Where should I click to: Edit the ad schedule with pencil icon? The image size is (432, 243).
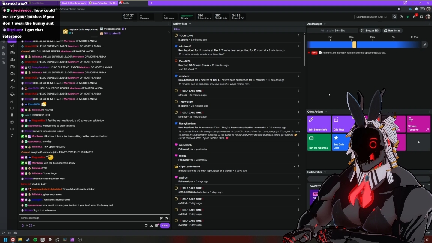tap(425, 45)
